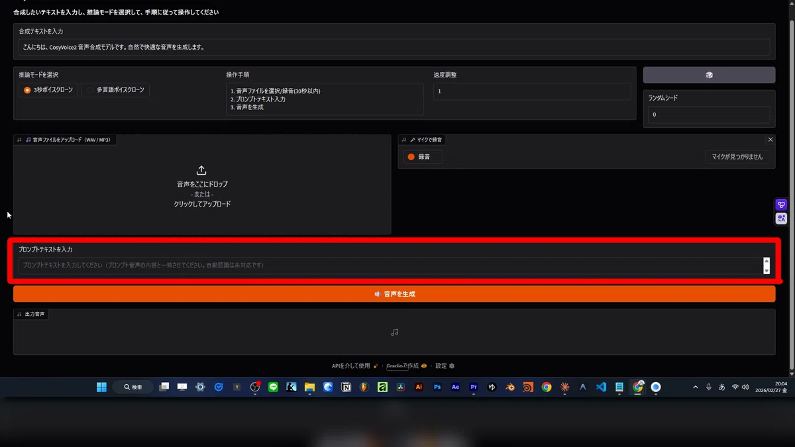Click the 操作手順 instructions text box
This screenshot has width=795, height=447.
coord(325,99)
